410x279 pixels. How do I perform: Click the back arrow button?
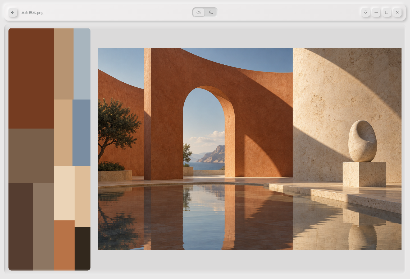pyautogui.click(x=13, y=12)
